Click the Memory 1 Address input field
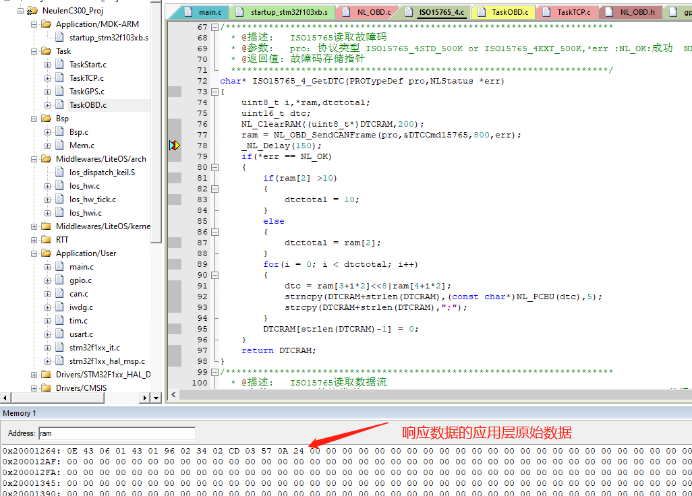The width and height of the screenshot is (692, 496). coord(117,433)
